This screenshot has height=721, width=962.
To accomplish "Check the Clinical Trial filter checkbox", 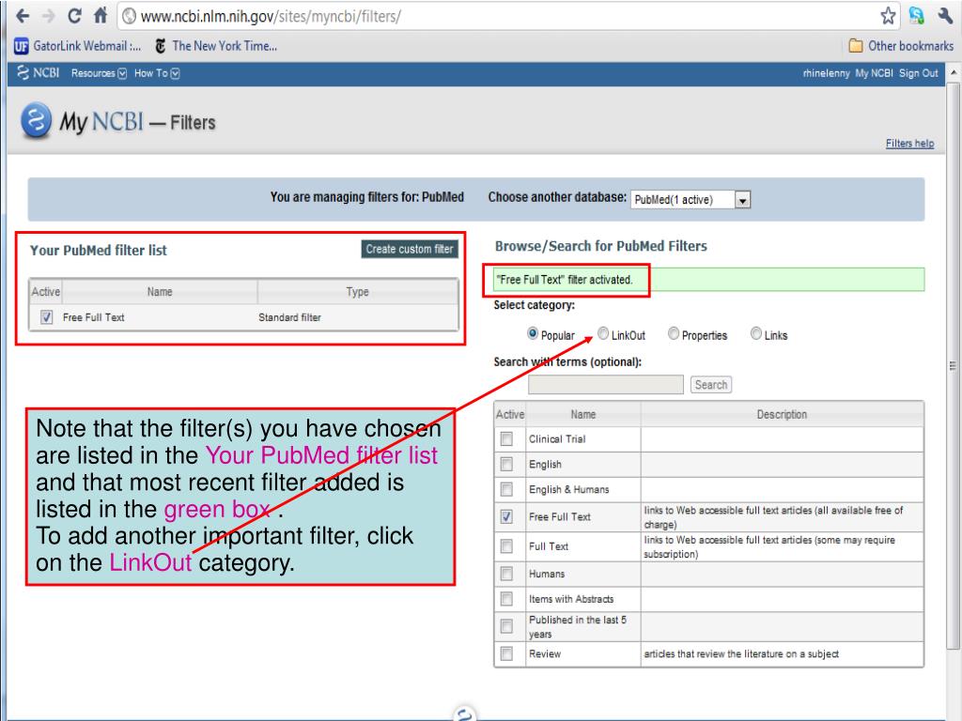I will tap(506, 439).
